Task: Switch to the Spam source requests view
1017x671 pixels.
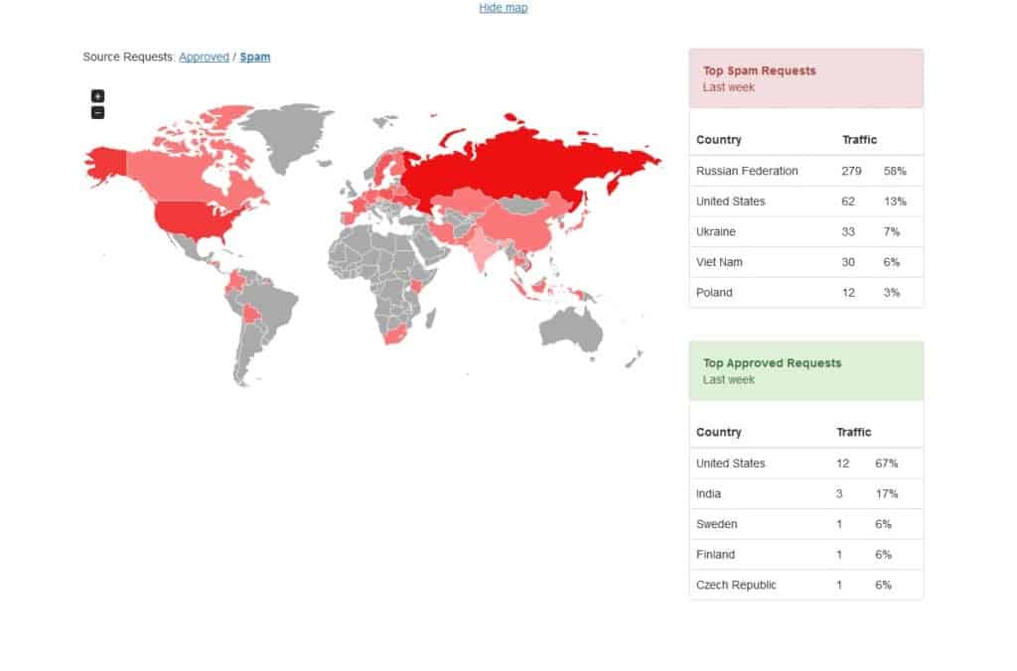Action: tap(255, 58)
